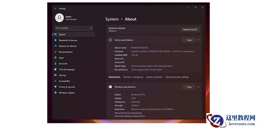Screen dimensions: 257x128
Task: Click the Apps icon in sidebar
Action: [56, 58]
